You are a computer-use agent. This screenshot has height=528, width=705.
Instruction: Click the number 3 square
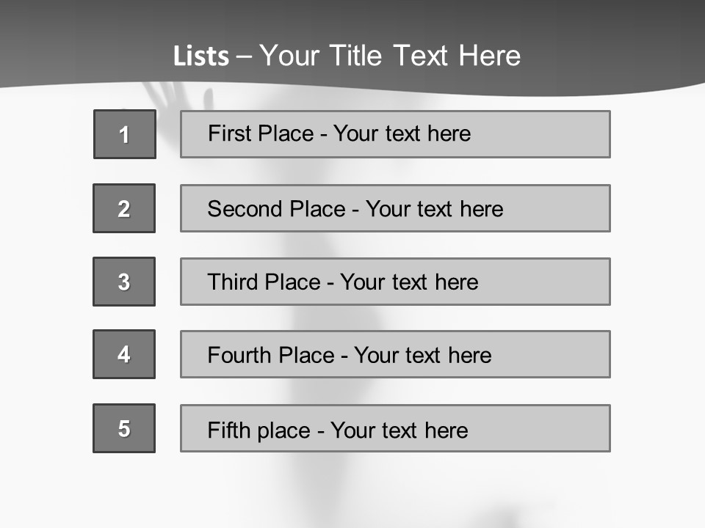pyautogui.click(x=124, y=282)
